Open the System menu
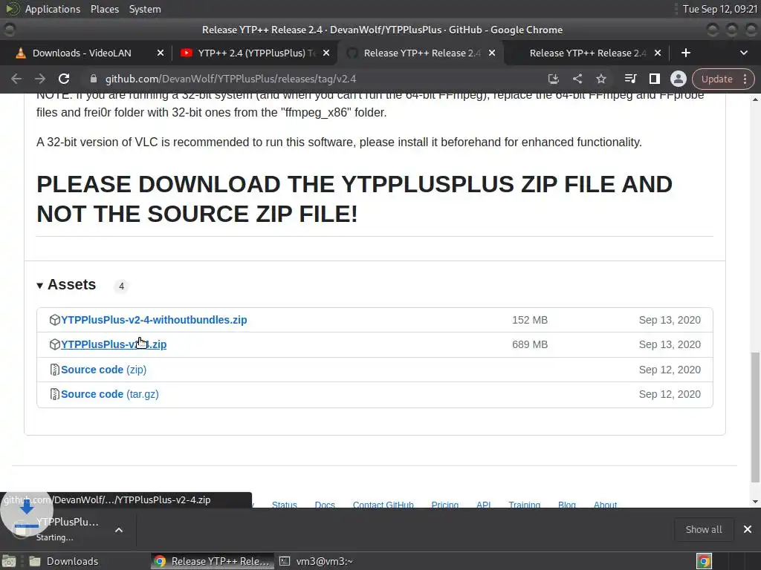This screenshot has width=761, height=570. click(x=145, y=9)
